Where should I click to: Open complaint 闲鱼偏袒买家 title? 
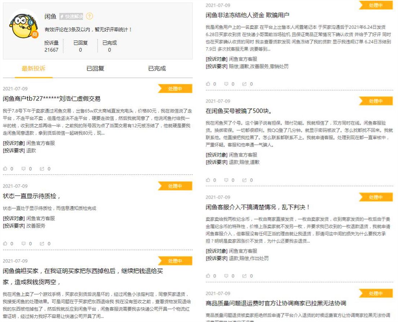(x=83, y=276)
